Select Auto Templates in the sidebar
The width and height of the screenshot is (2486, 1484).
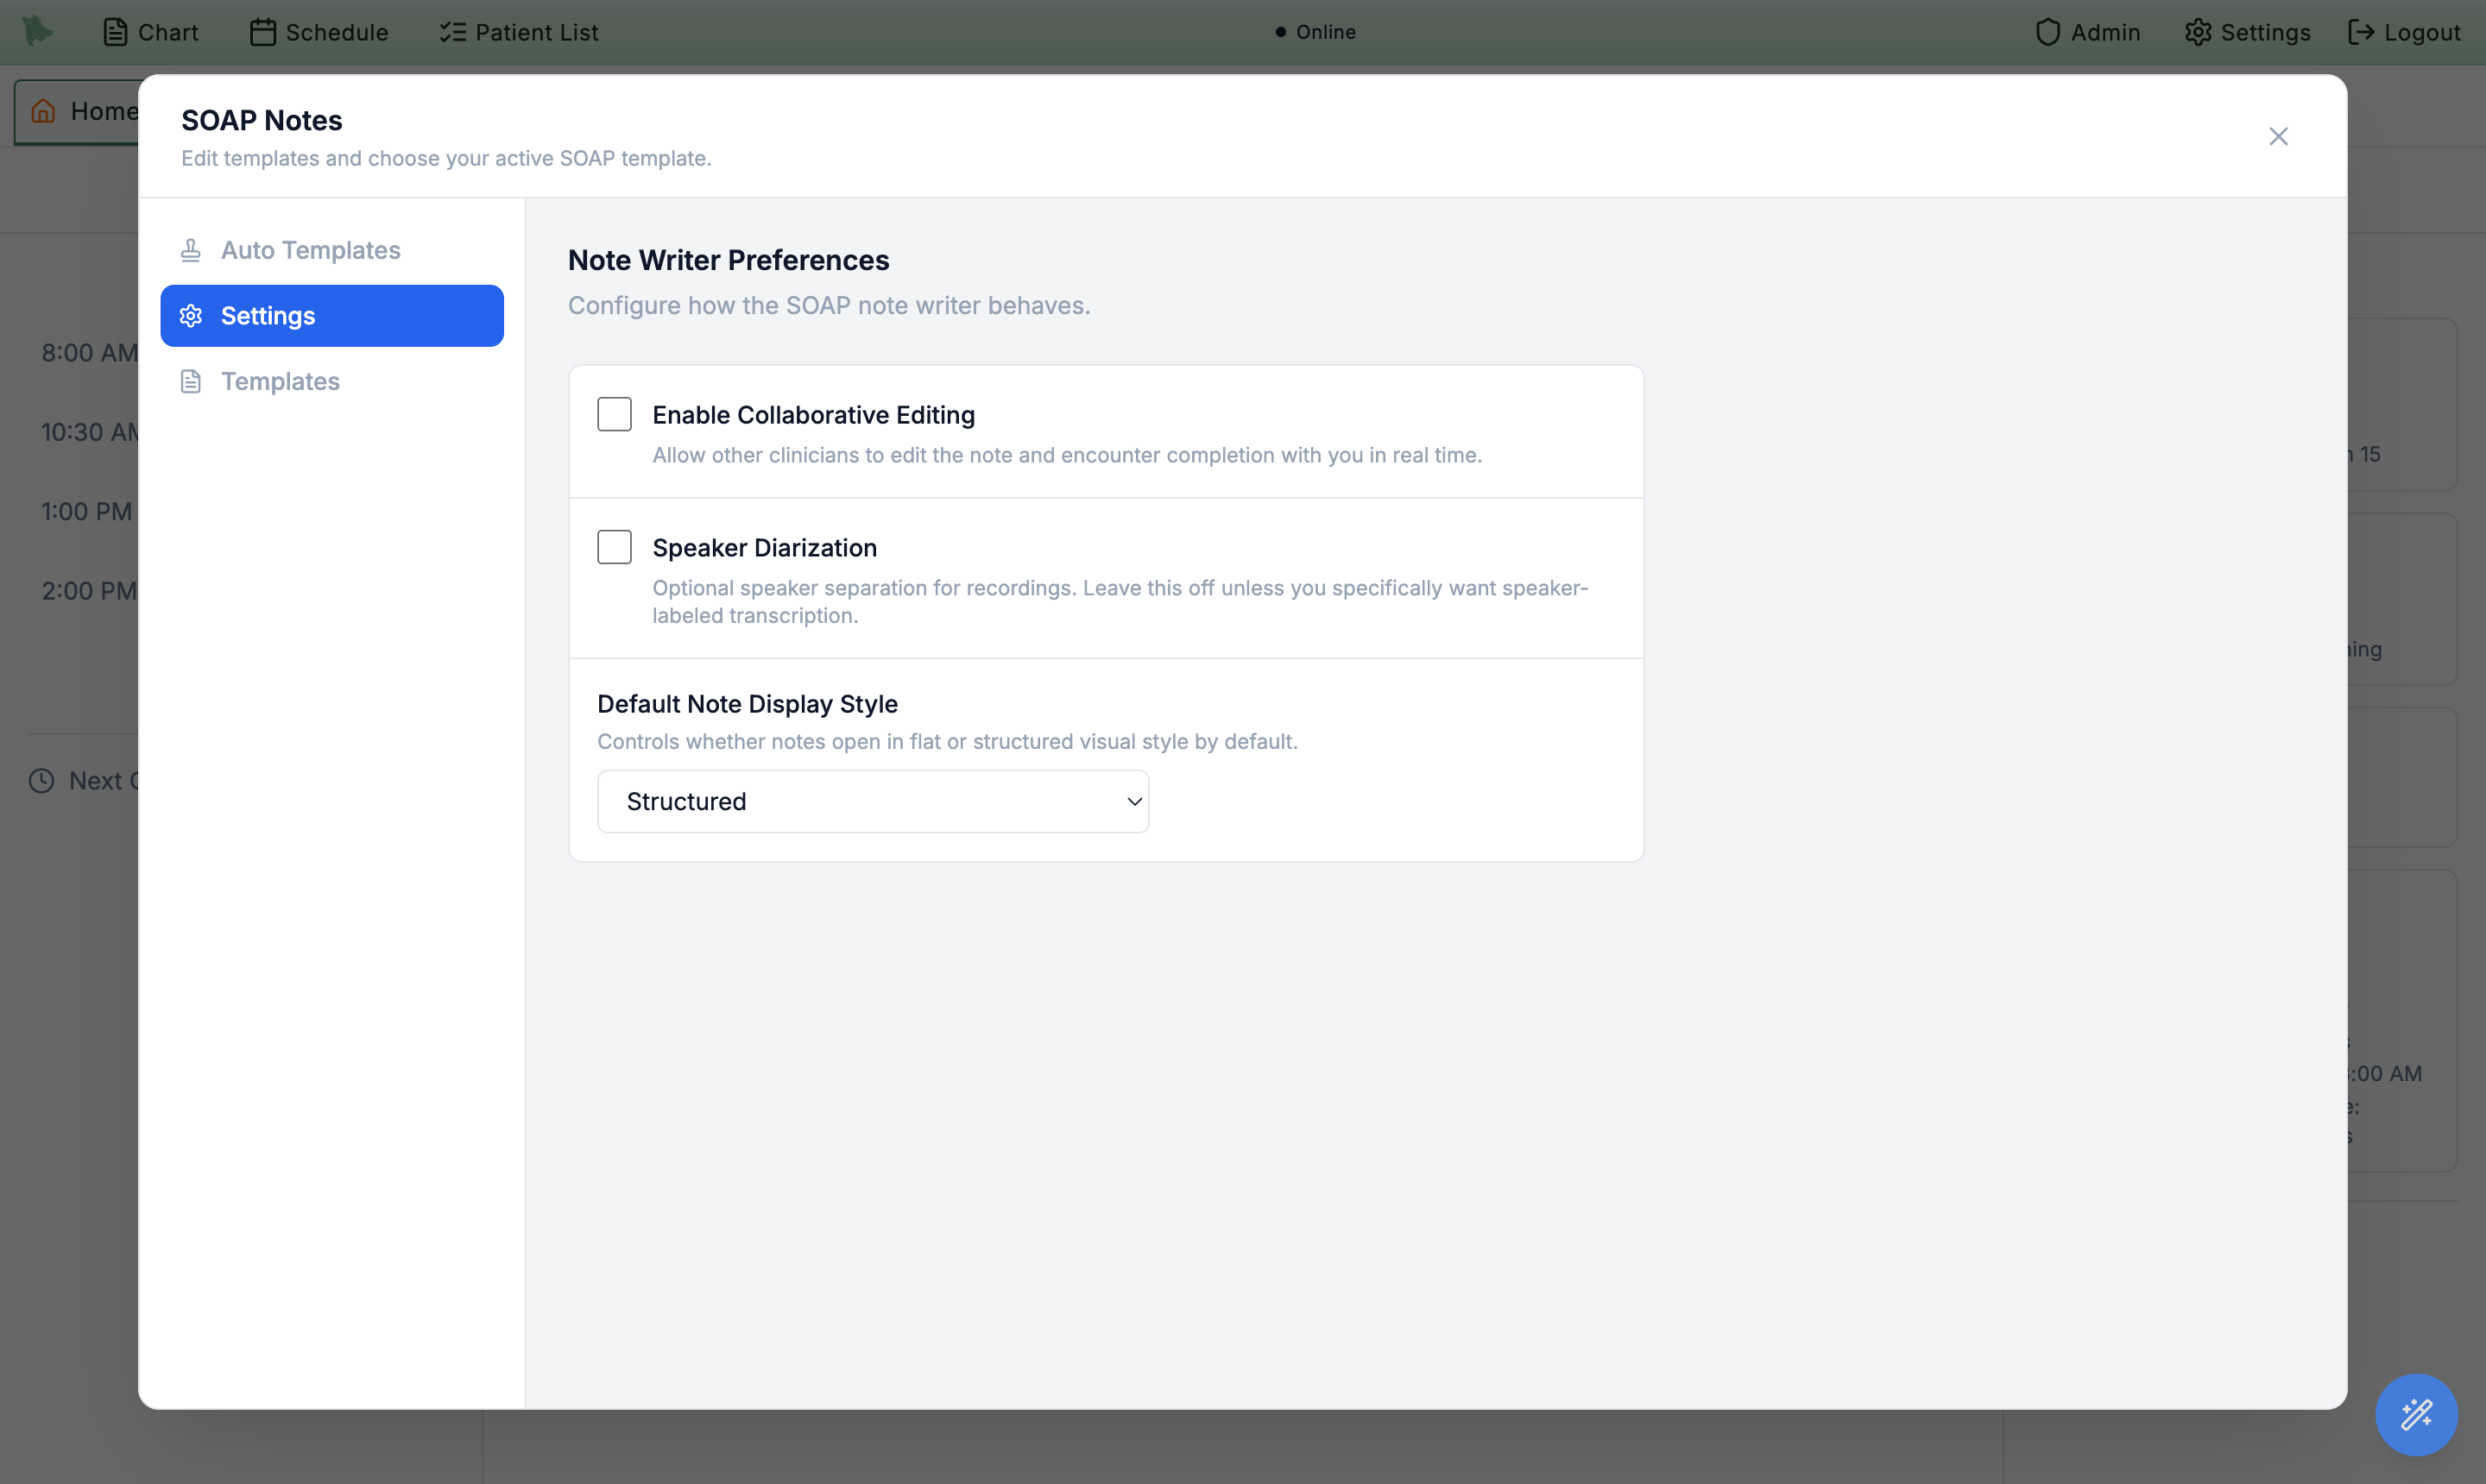[332, 250]
